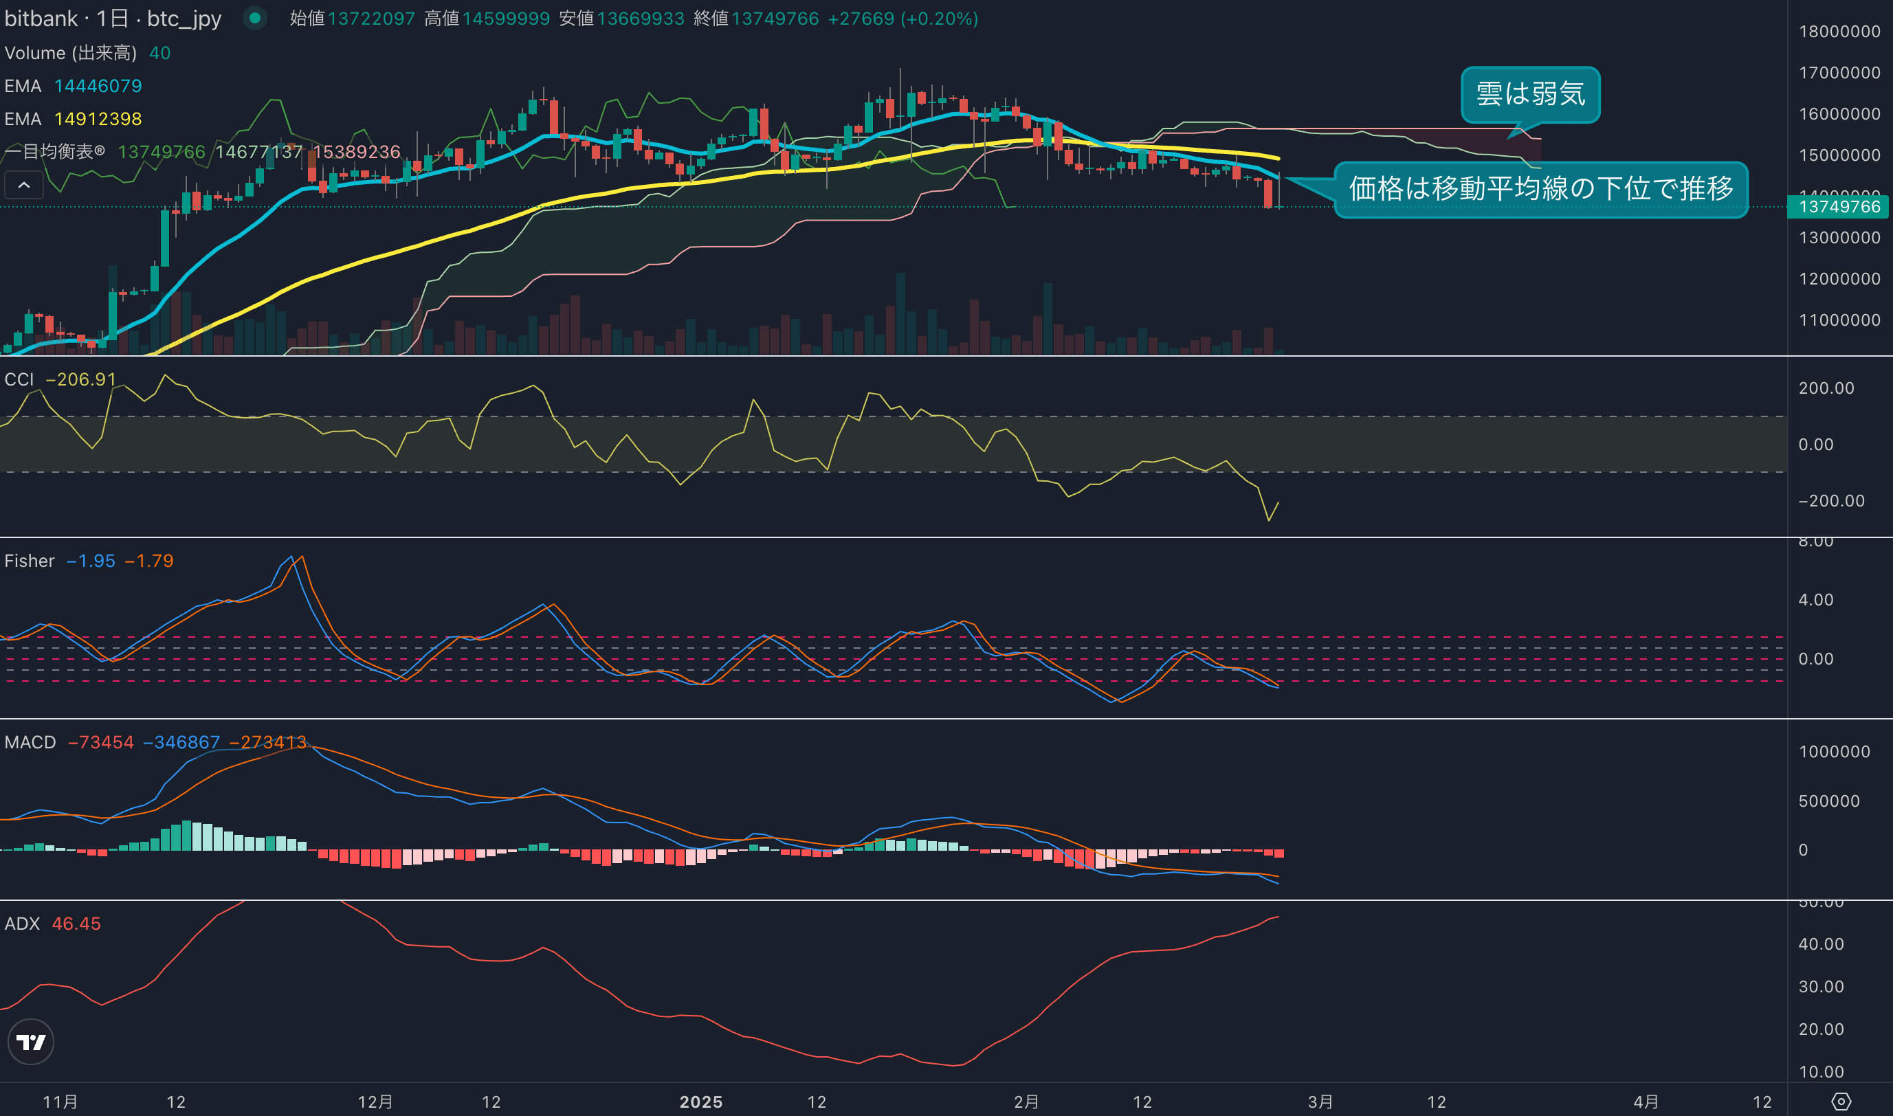This screenshot has width=1893, height=1116.
Task: Select the Fisher indicator label
Action: tap(30, 561)
